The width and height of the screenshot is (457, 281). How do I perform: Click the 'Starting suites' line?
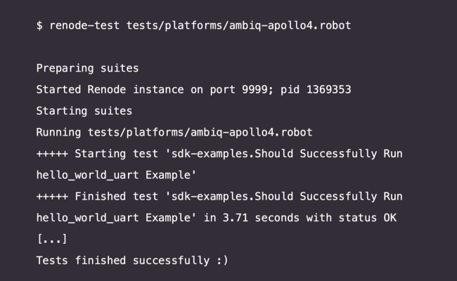[84, 111]
